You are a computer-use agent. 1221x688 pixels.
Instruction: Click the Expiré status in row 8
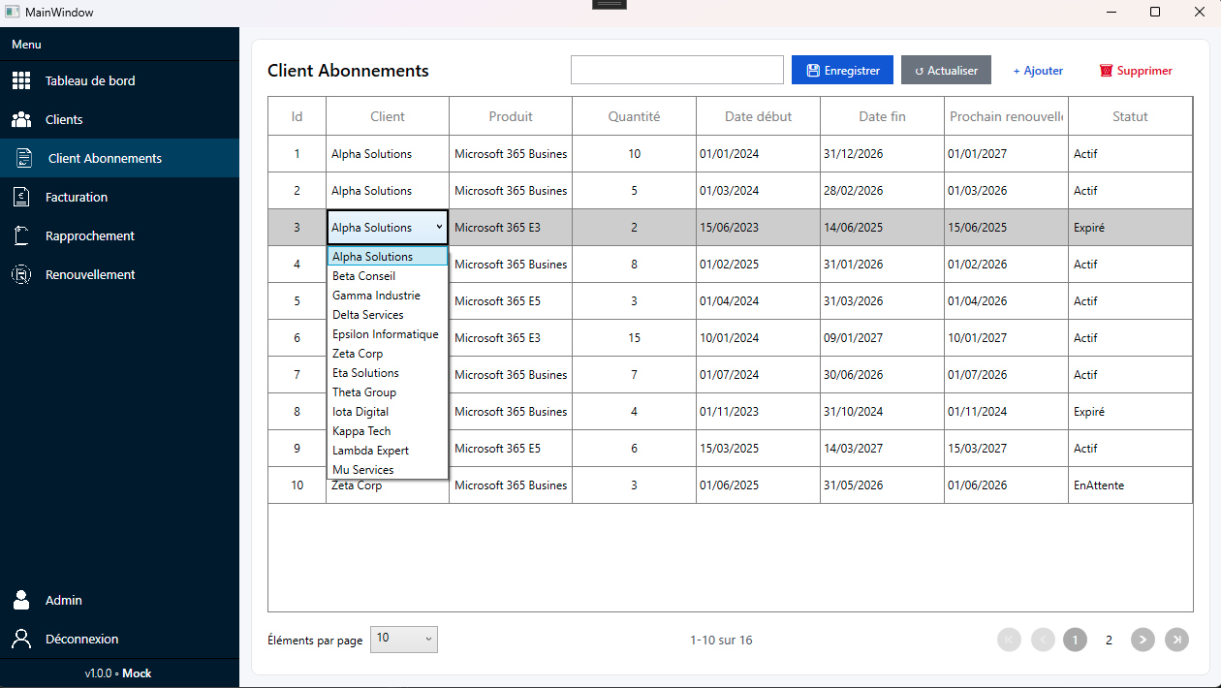1130,412
